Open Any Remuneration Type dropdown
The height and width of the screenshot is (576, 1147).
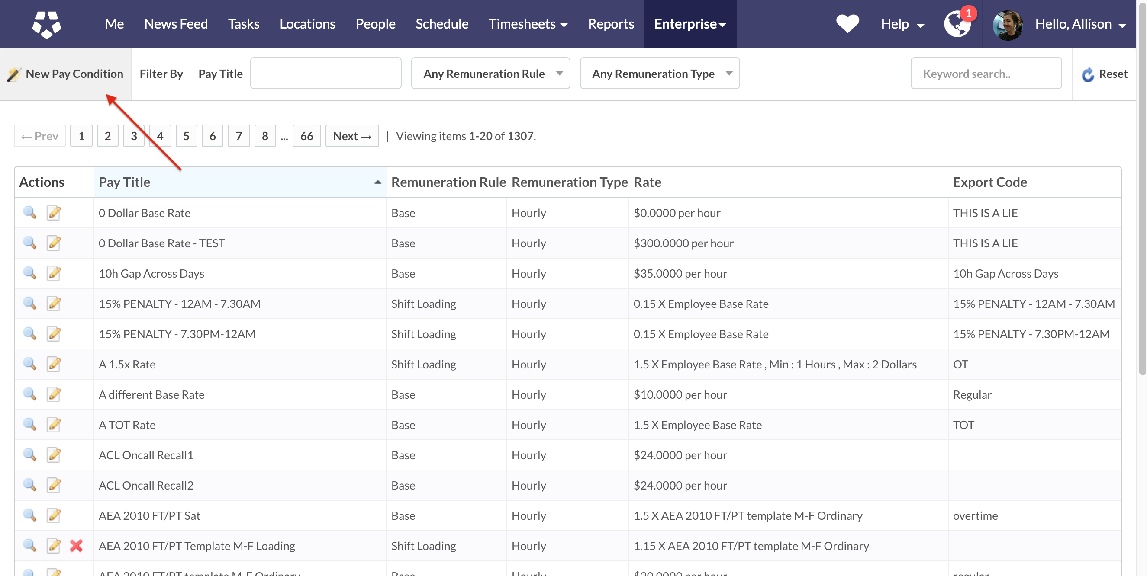click(x=660, y=74)
